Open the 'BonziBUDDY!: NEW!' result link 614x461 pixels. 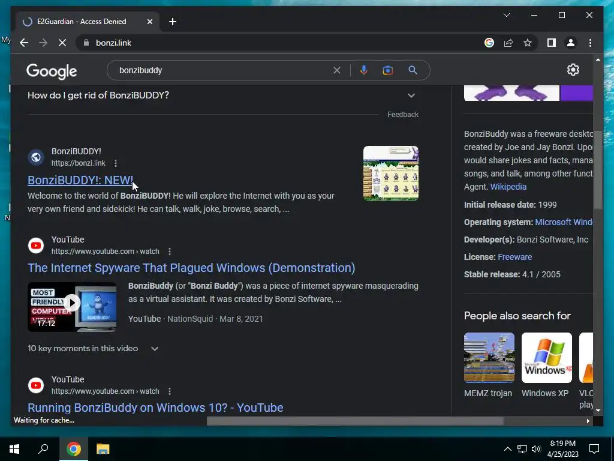tap(80, 180)
